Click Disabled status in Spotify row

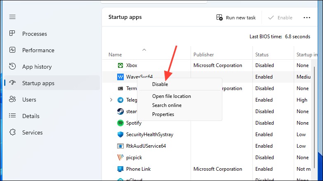pyautogui.click(x=264, y=123)
